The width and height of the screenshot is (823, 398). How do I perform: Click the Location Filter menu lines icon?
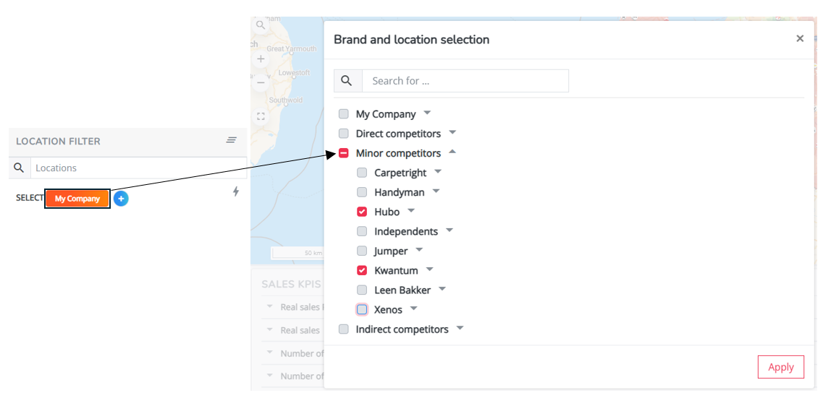tap(232, 140)
